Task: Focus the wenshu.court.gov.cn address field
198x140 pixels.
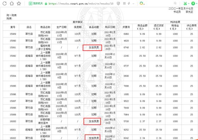Action: (81, 4)
